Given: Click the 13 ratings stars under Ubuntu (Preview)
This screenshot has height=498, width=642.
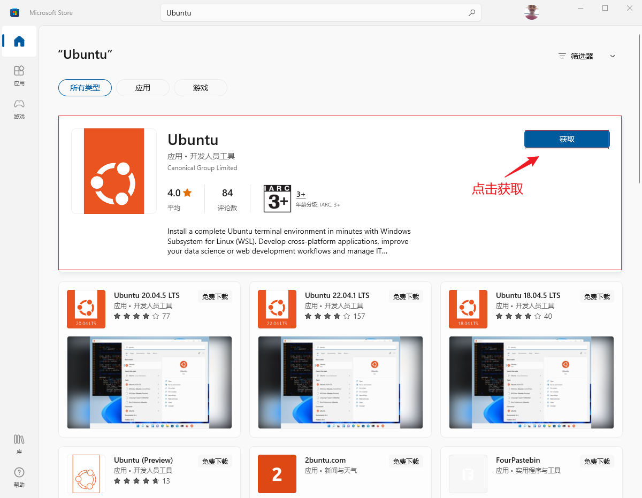Looking at the screenshot, I should (x=142, y=481).
